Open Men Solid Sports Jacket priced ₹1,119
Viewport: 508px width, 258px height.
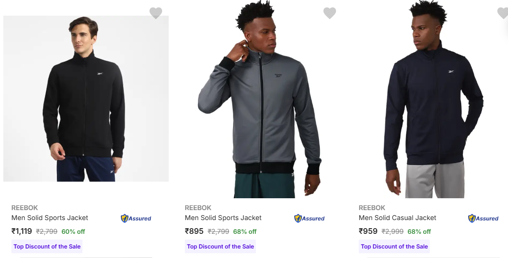(x=50, y=218)
